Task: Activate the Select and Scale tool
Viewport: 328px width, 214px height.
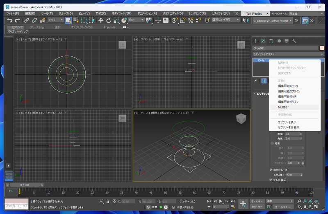Action: [116, 20]
